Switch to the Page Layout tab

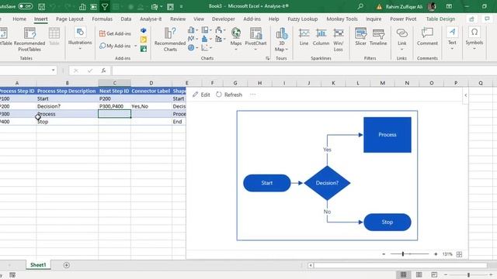[x=69, y=19]
